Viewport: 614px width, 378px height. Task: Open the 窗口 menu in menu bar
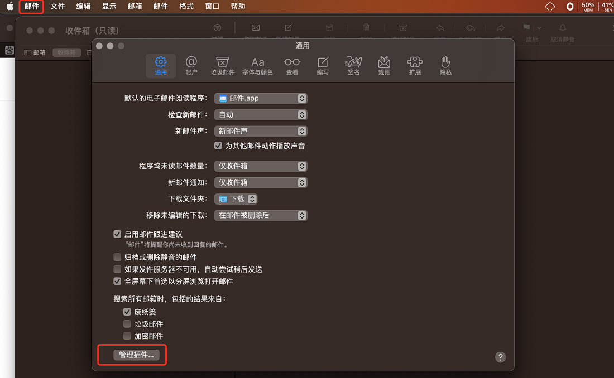212,6
